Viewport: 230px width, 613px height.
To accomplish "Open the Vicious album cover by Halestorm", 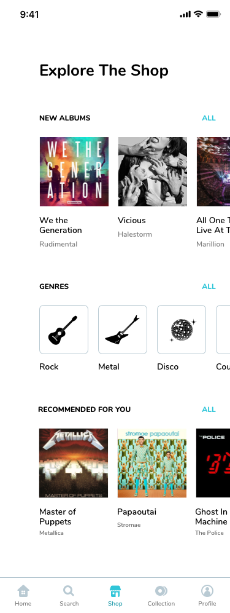I will pyautogui.click(x=153, y=172).
